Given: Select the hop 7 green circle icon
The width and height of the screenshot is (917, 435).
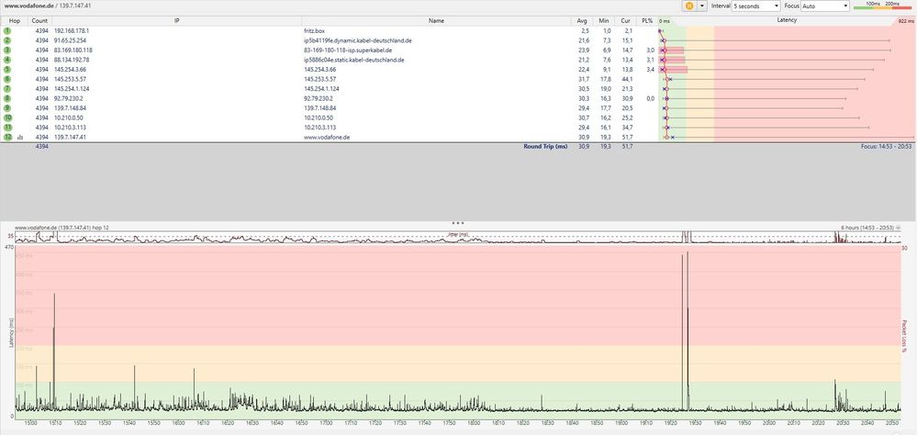Looking at the screenshot, I should (7, 89).
